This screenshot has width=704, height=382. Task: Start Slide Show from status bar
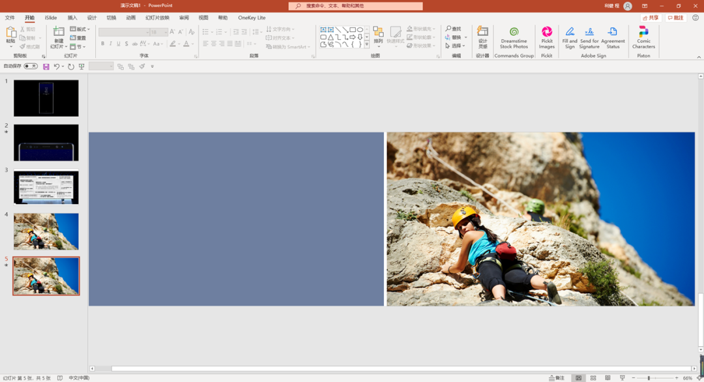[x=623, y=378]
